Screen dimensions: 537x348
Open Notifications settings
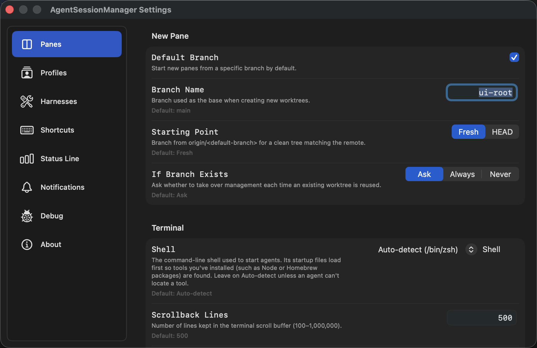click(x=67, y=187)
